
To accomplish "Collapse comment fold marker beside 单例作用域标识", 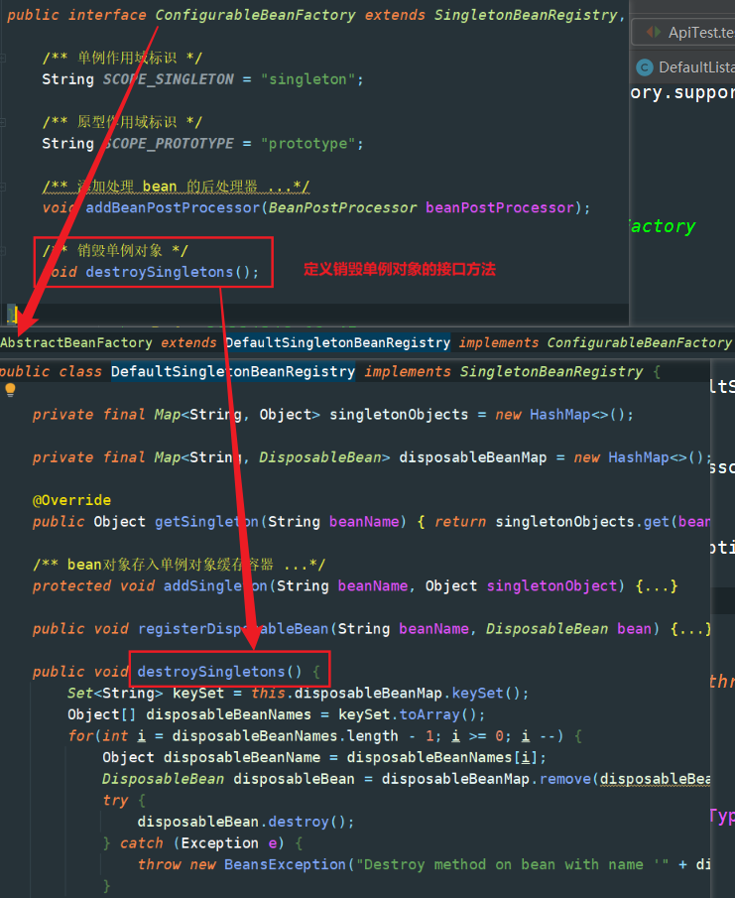I will 3,58.
